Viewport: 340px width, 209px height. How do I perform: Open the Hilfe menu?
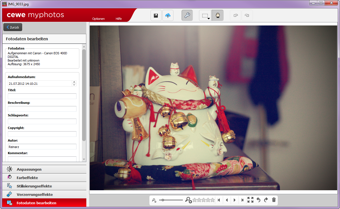tap(119, 19)
